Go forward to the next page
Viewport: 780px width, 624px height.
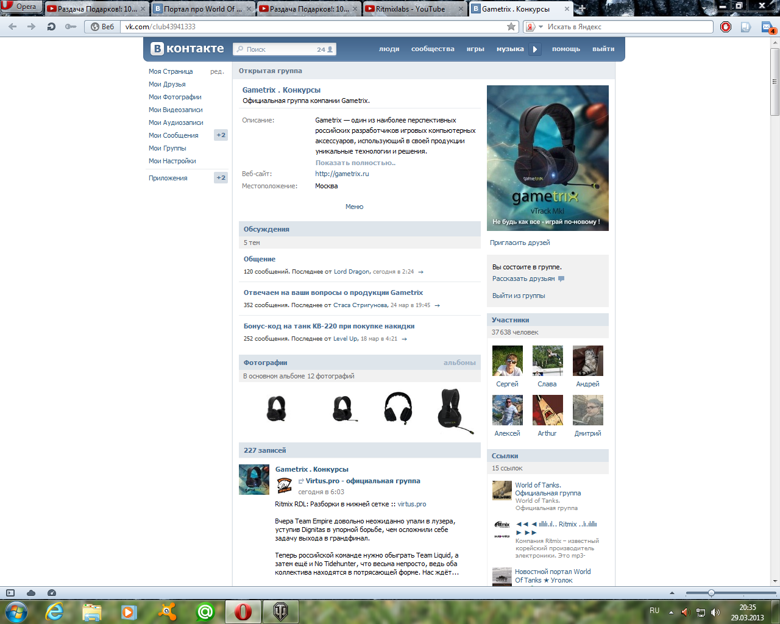(x=32, y=27)
